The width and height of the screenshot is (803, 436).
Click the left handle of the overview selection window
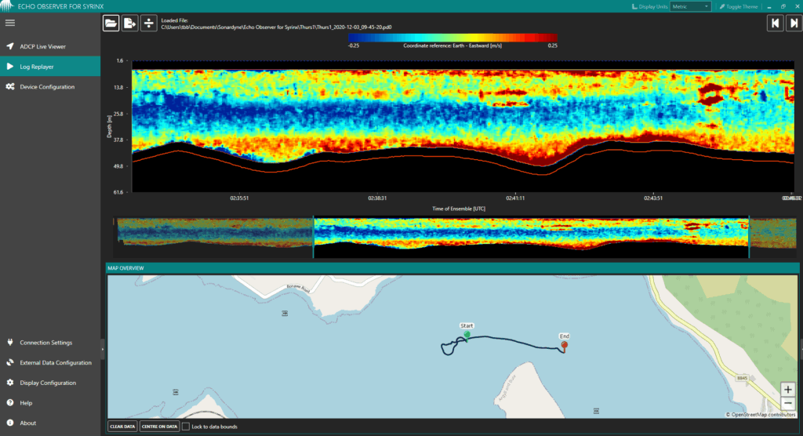pos(314,238)
